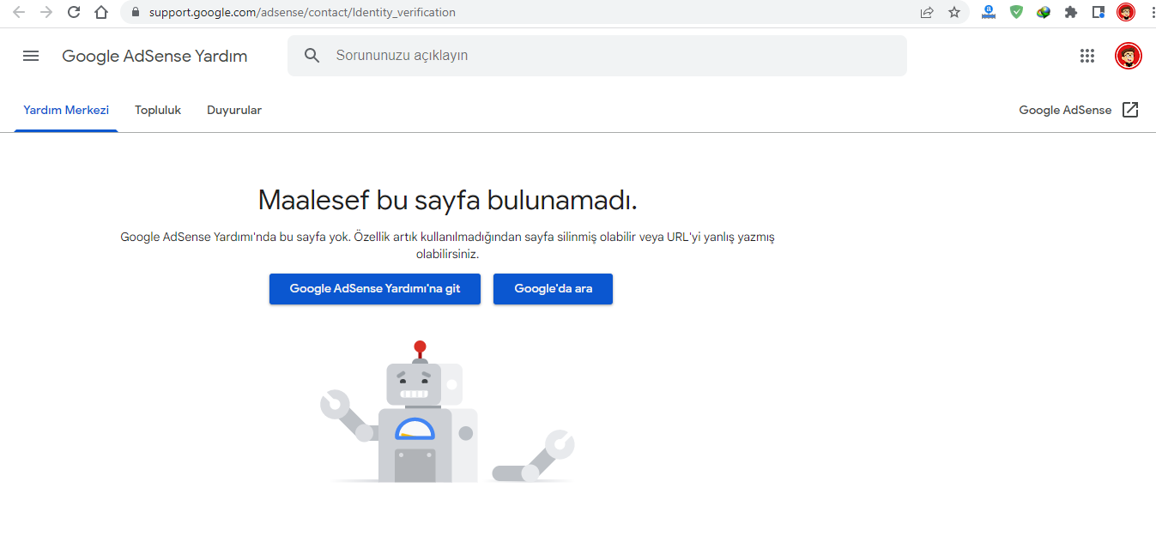Open the Duyurular tab

pos(234,110)
